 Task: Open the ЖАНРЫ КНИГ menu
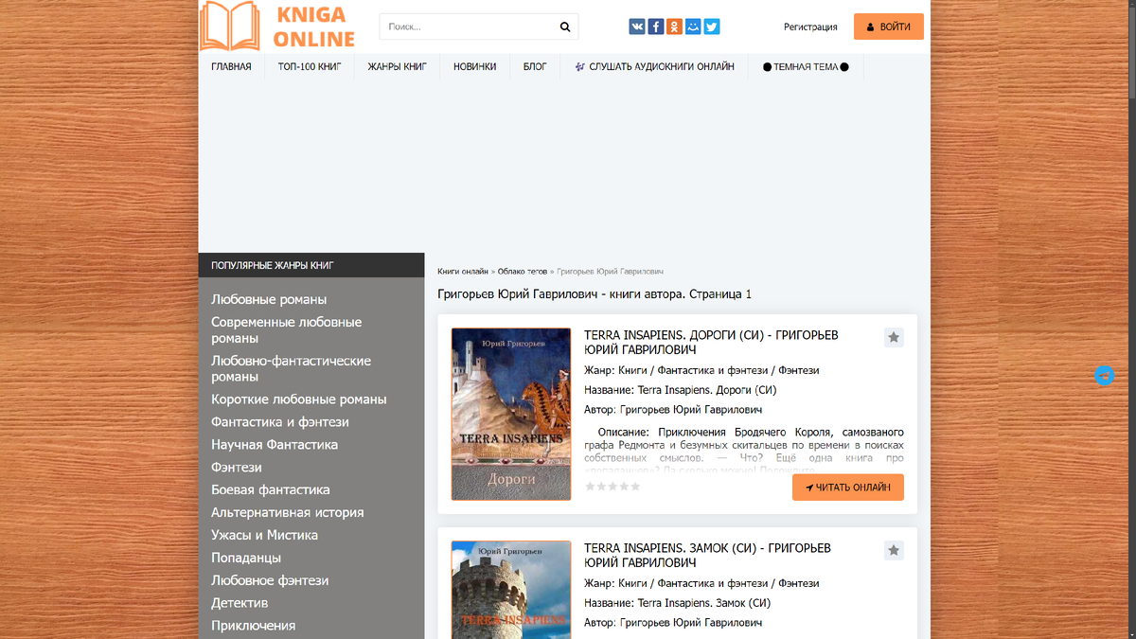click(x=398, y=67)
